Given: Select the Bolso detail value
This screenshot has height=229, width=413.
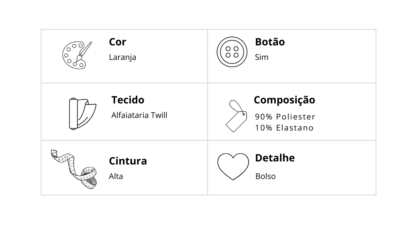Looking at the screenshot, I should 265,176.
